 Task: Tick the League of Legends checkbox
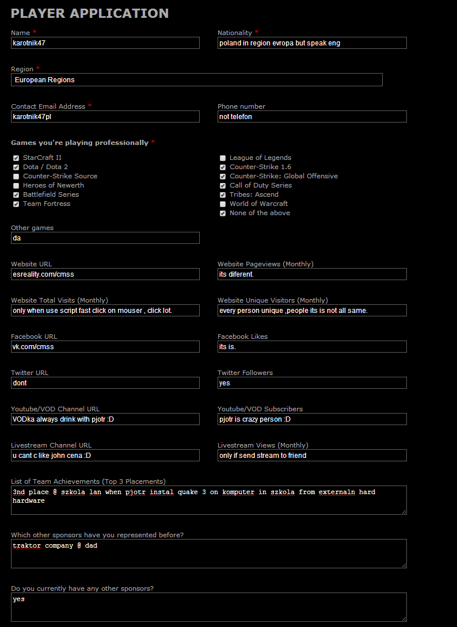point(223,158)
